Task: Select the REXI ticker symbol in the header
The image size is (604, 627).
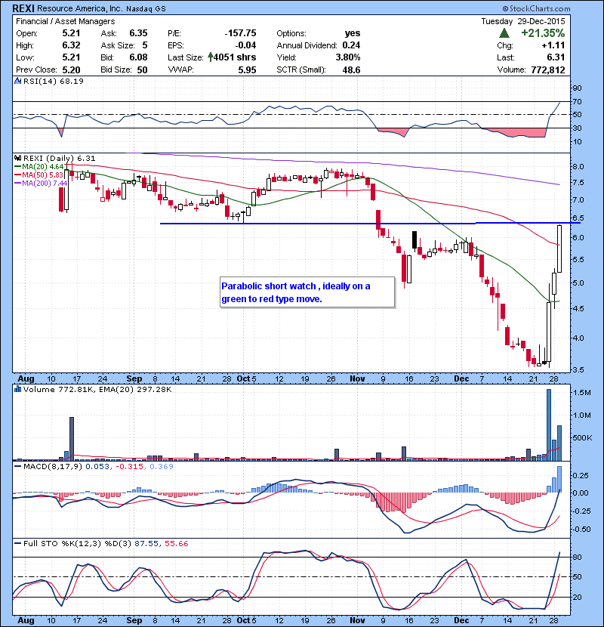Action: (23, 8)
